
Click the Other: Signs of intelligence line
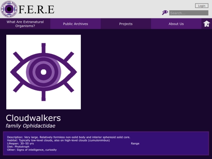tap(32, 150)
